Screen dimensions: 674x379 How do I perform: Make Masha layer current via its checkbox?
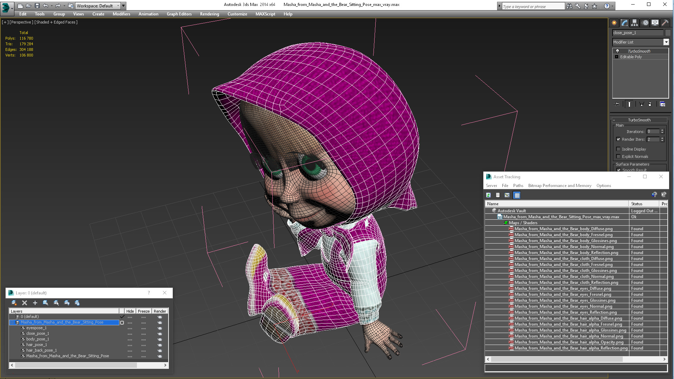(122, 323)
